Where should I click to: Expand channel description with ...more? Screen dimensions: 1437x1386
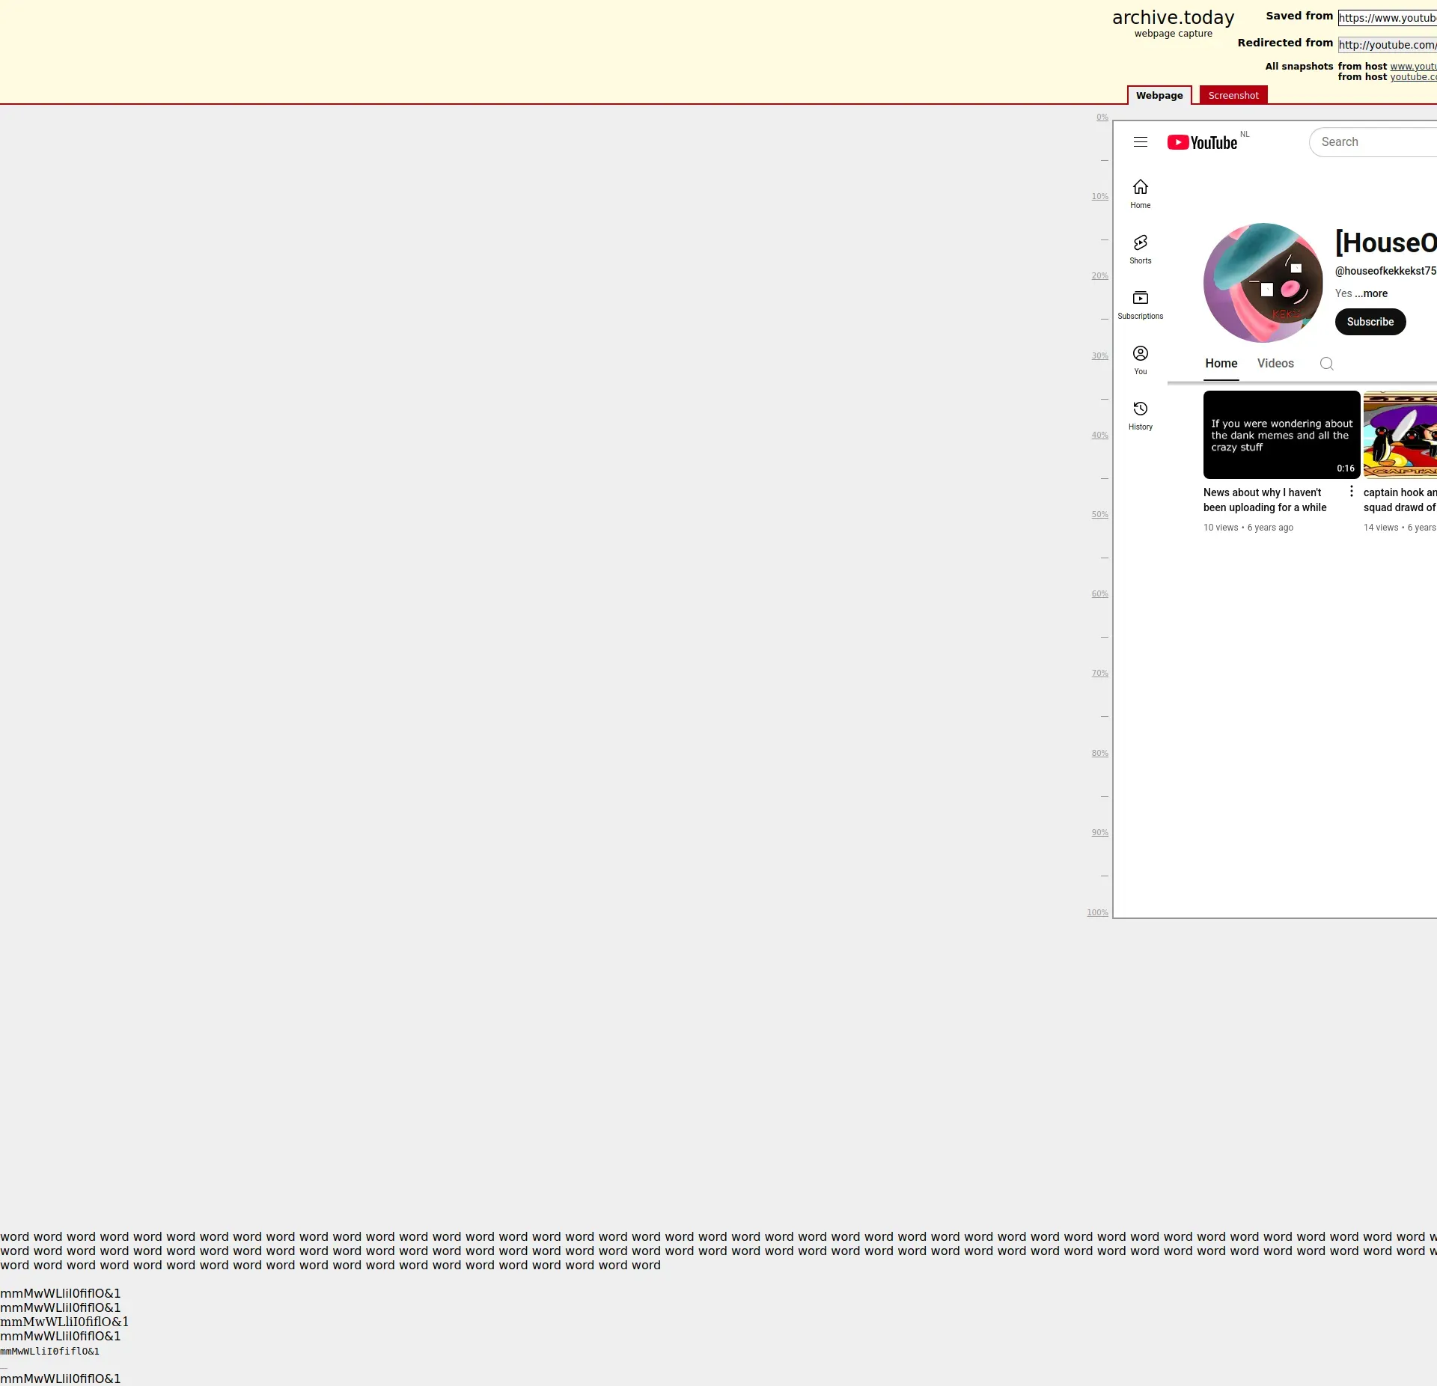[x=1371, y=293]
